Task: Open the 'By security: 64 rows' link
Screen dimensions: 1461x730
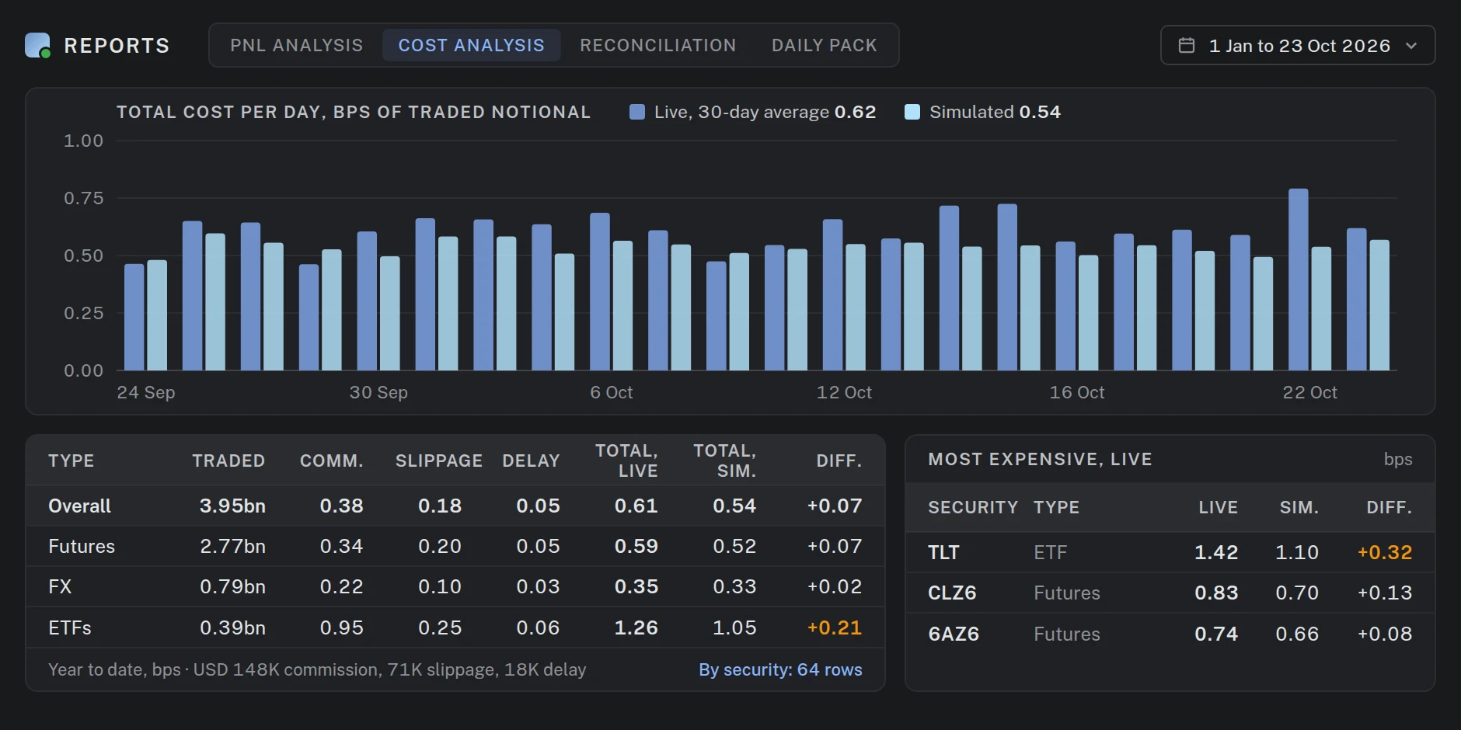Action: click(780, 669)
